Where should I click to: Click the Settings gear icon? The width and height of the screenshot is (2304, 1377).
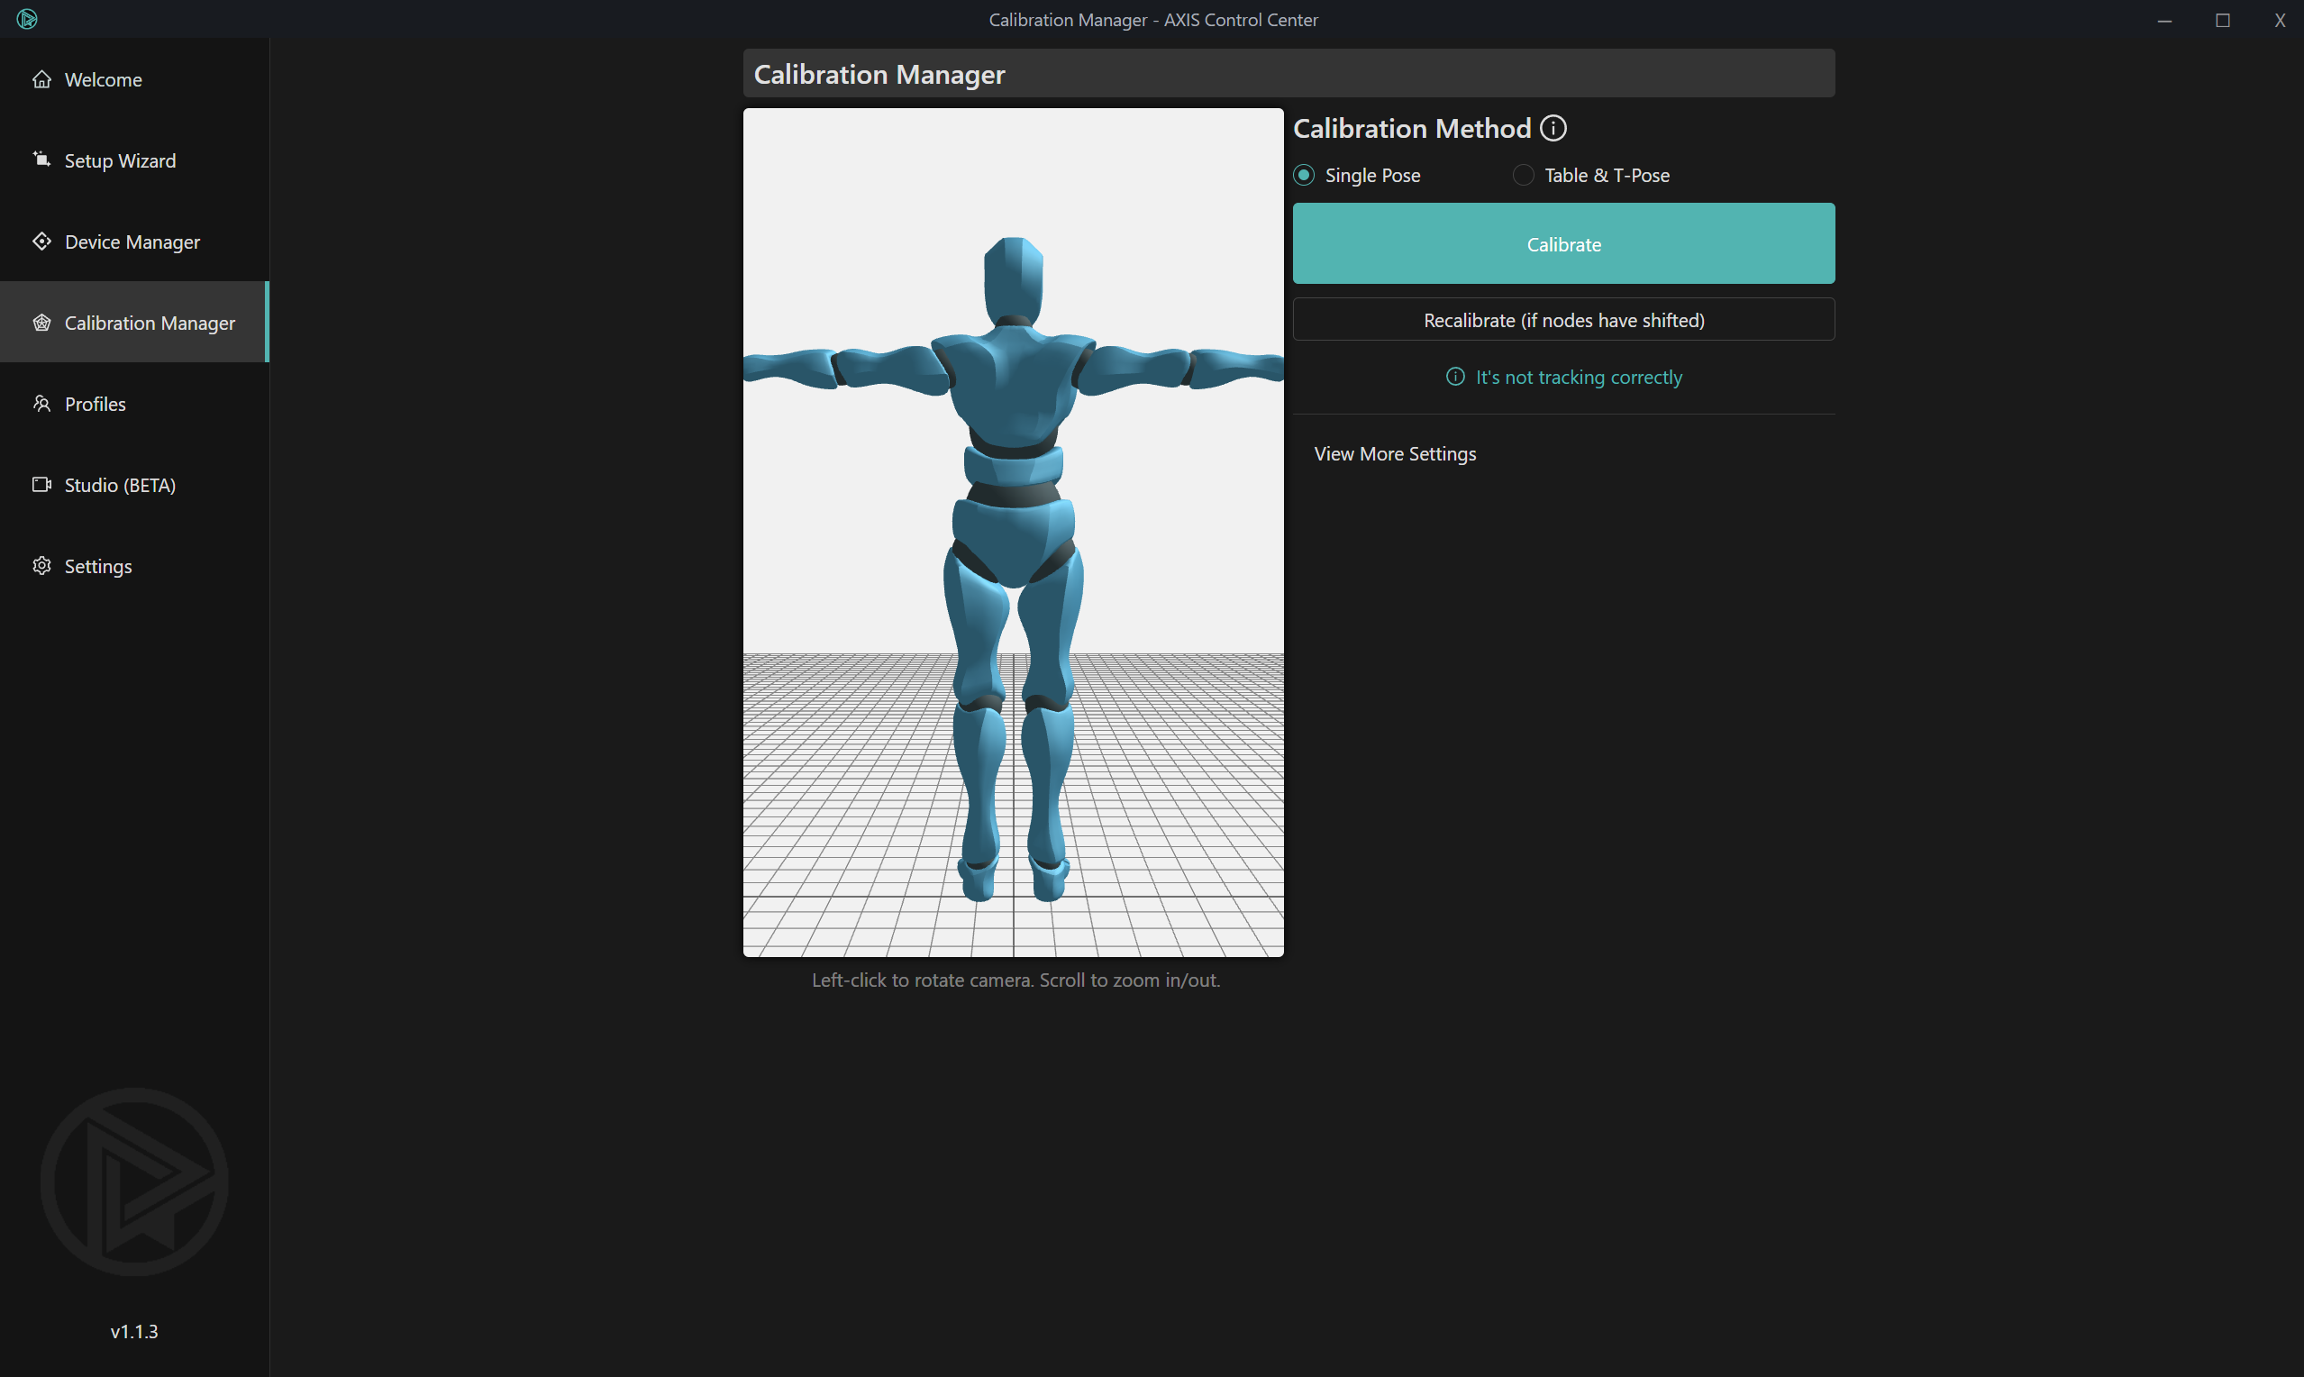click(41, 566)
